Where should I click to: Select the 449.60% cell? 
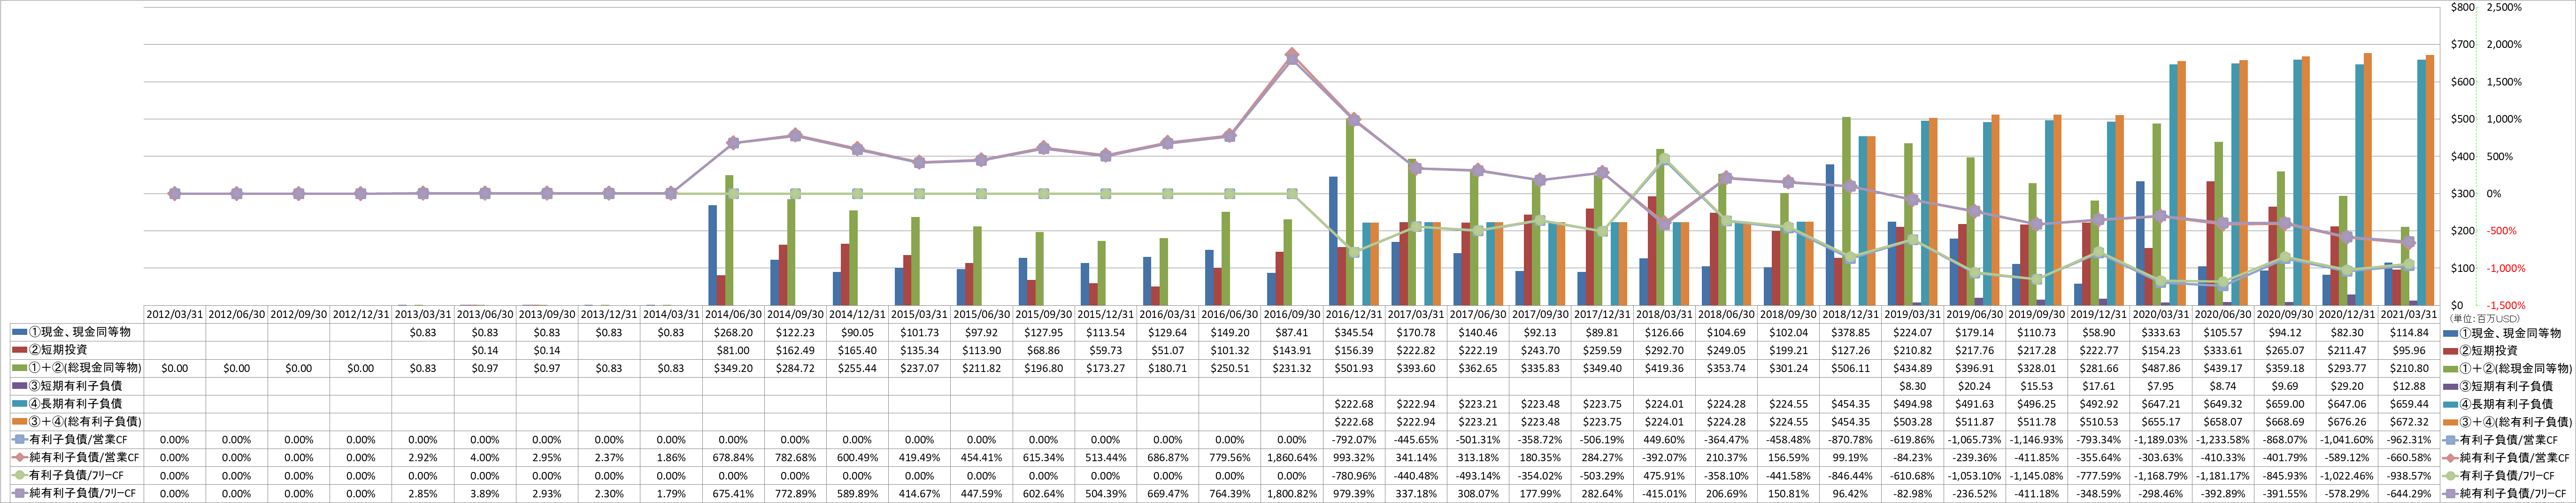pyautogui.click(x=1664, y=440)
